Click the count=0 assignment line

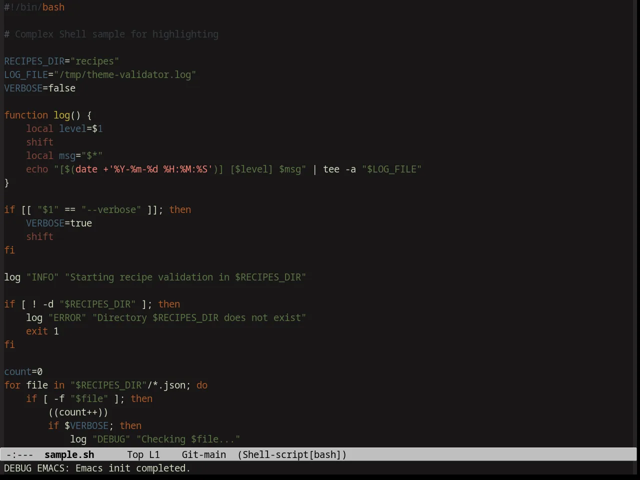point(23,372)
